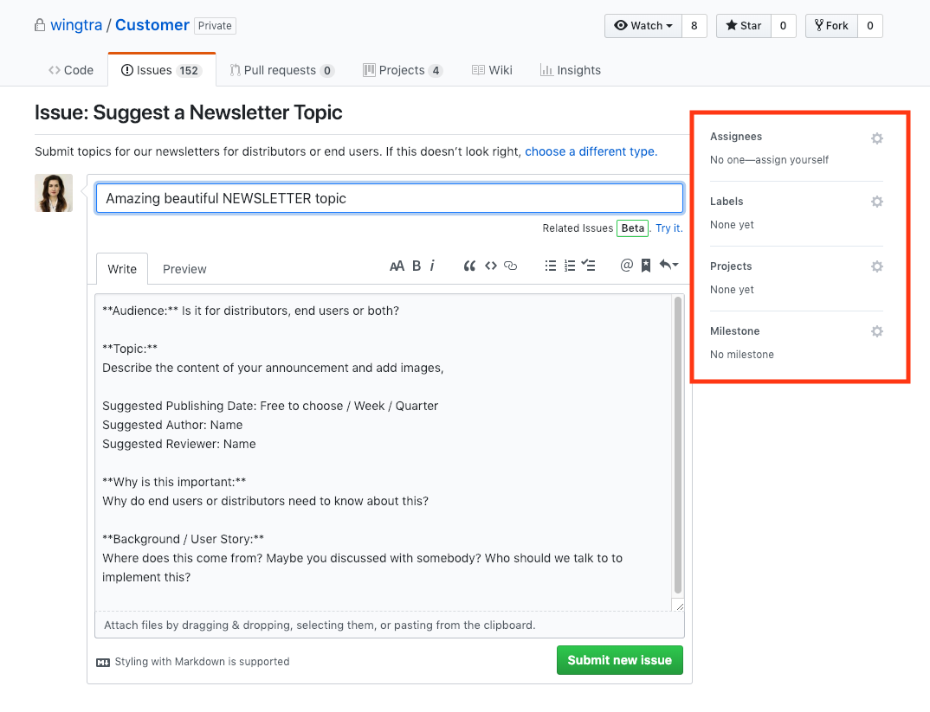Open the Watch dropdown
The width and height of the screenshot is (930, 712).
643,26
